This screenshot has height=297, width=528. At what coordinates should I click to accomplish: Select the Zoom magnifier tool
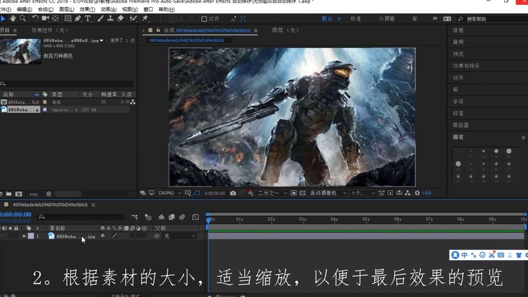tap(23, 18)
